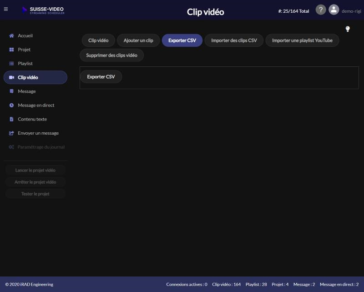The width and height of the screenshot is (364, 292).
Task: Click Message : 2 in footer
Action: [304, 284]
